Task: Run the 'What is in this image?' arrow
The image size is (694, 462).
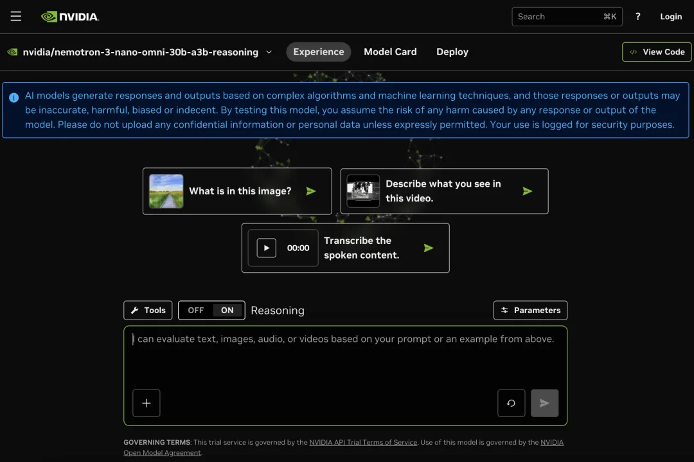Action: tap(311, 191)
